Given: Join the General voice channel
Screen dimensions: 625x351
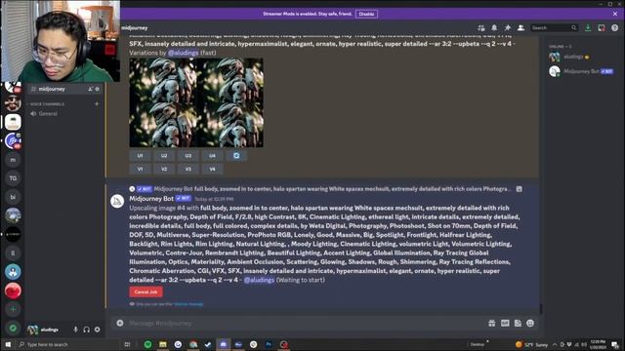Looking at the screenshot, I should (63, 114).
